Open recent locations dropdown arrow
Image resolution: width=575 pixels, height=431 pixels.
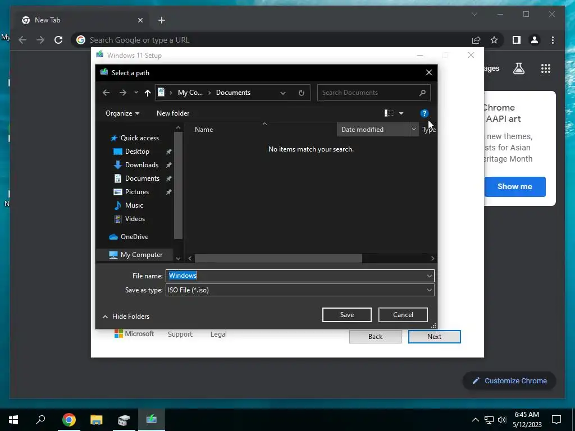pos(136,93)
